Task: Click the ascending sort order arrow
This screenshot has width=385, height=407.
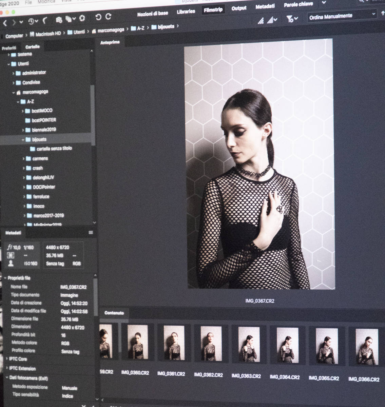Action: [383, 14]
